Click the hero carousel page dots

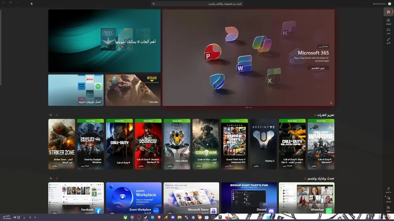coord(248,107)
